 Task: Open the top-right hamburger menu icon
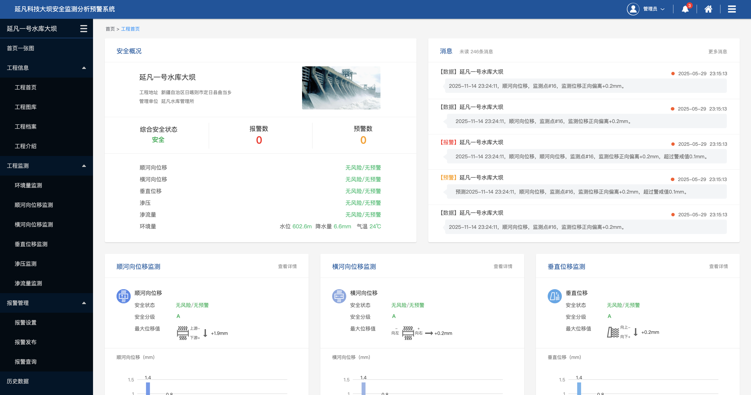click(732, 9)
